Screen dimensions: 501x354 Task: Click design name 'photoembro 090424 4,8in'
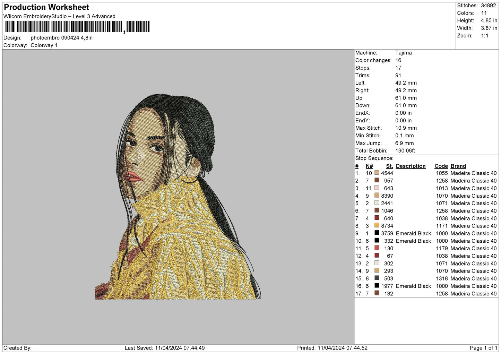pos(62,38)
